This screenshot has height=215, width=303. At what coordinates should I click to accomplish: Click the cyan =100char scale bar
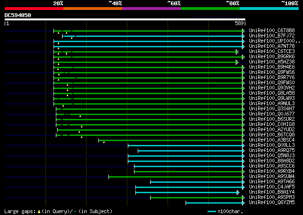pyautogui.click(x=212, y=212)
